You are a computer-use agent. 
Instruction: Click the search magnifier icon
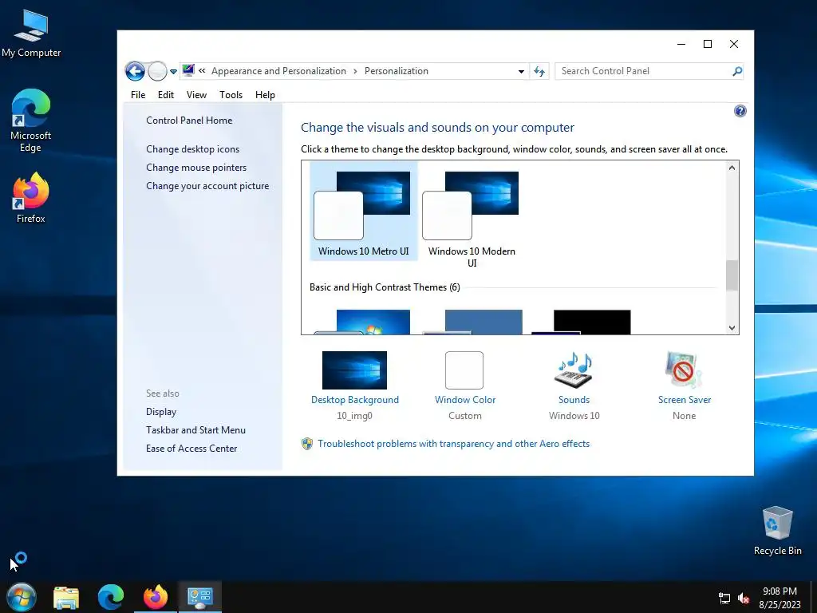pyautogui.click(x=736, y=71)
